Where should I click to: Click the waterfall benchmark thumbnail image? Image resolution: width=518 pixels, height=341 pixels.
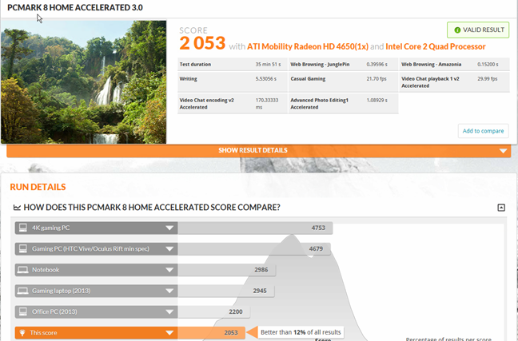pos(84,82)
